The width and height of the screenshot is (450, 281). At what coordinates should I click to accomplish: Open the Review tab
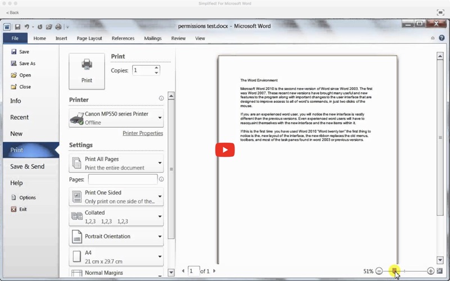pyautogui.click(x=178, y=38)
